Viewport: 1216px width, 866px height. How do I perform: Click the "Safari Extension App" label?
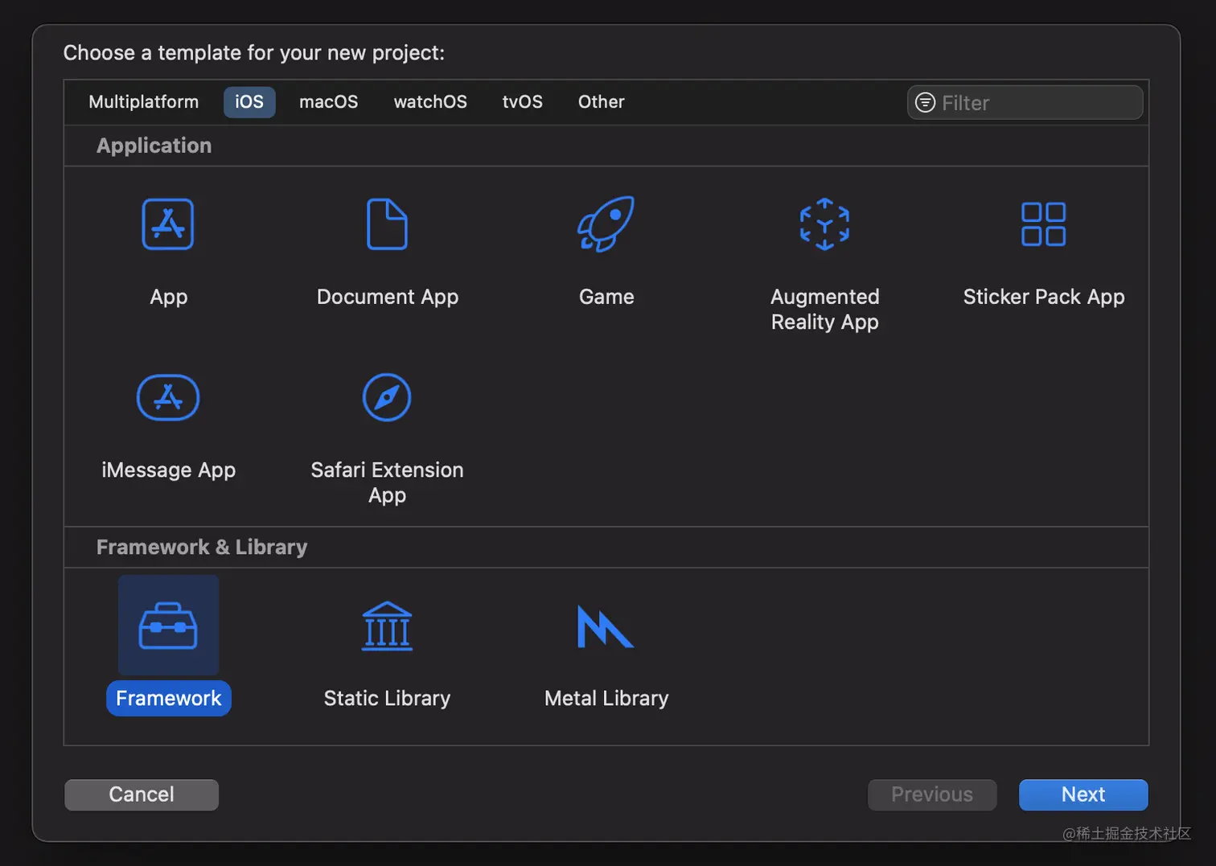(387, 482)
